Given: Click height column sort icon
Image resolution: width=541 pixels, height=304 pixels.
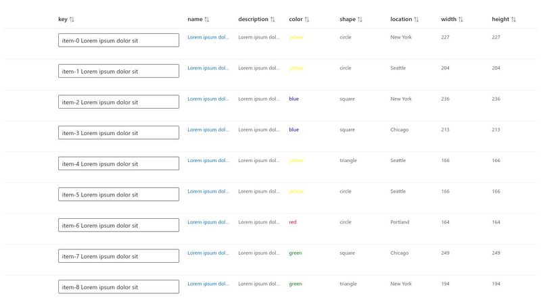Looking at the screenshot, I should [x=514, y=20].
